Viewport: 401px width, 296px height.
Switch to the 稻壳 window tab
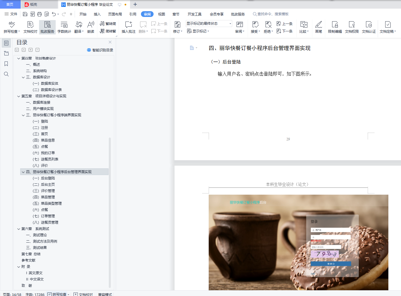click(x=40, y=4)
